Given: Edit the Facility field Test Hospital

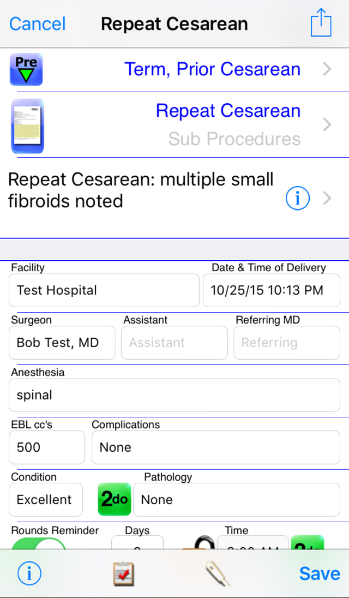Looking at the screenshot, I should coord(104,290).
